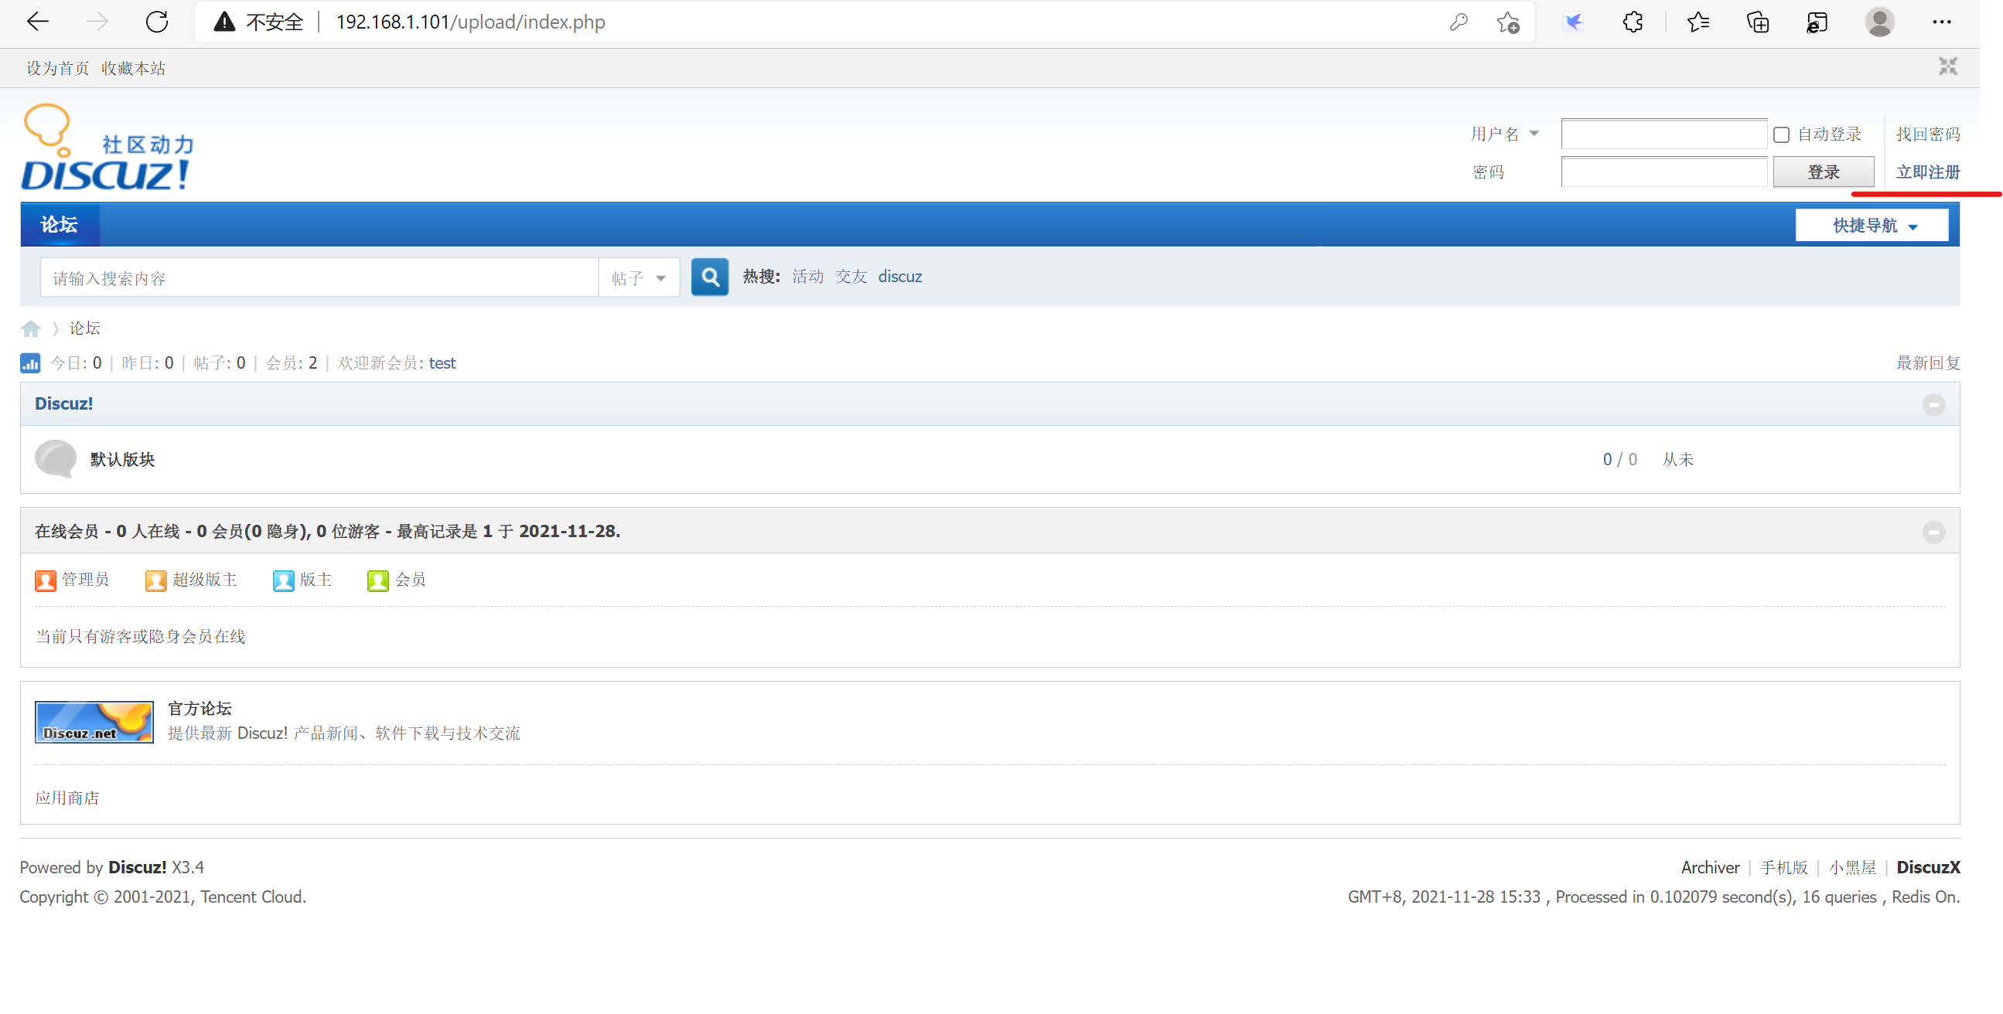The height and width of the screenshot is (1014, 2003).
Task: Open the Favorites list icon
Action: click(1698, 22)
